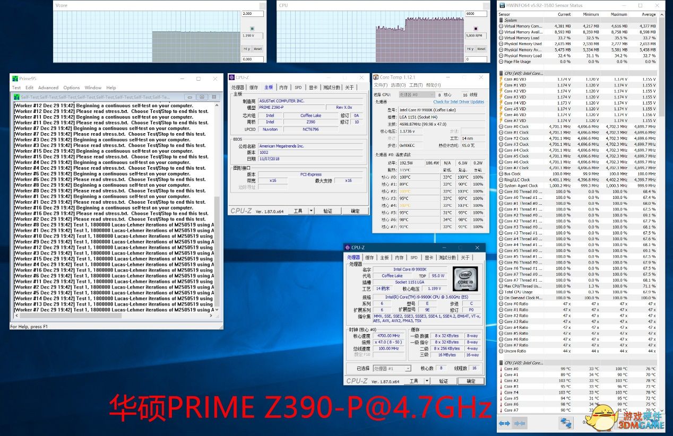Open Prime95 Advanced menu
Screen dimensions: 673x436
[x=48, y=88]
